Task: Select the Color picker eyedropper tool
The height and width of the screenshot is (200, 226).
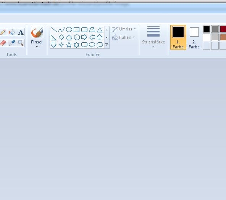Action: pos(12,43)
